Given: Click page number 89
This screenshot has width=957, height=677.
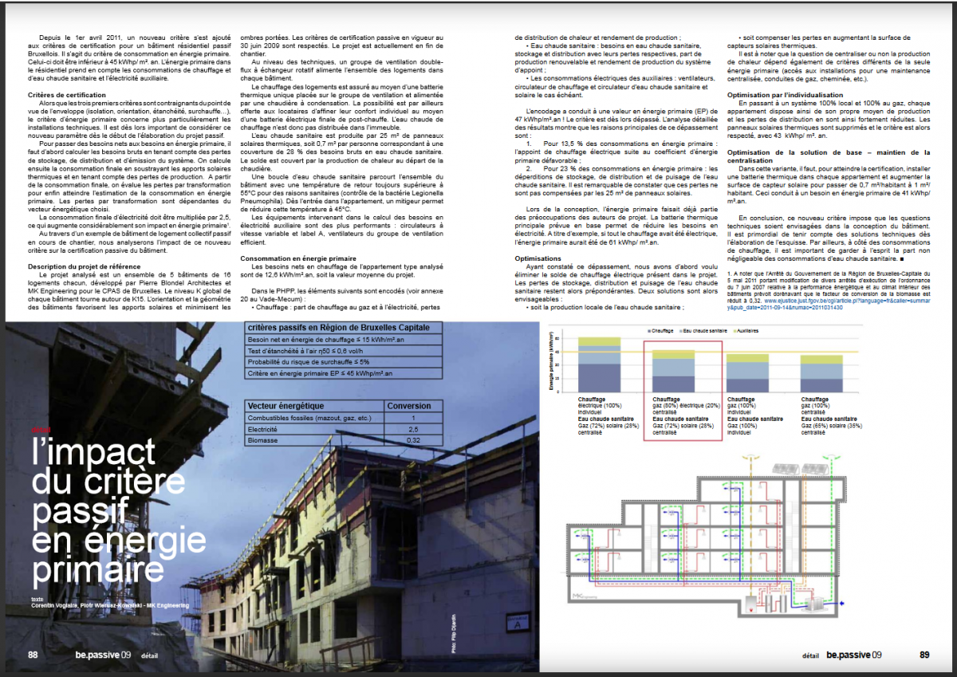Looking at the screenshot, I should coord(924,655).
